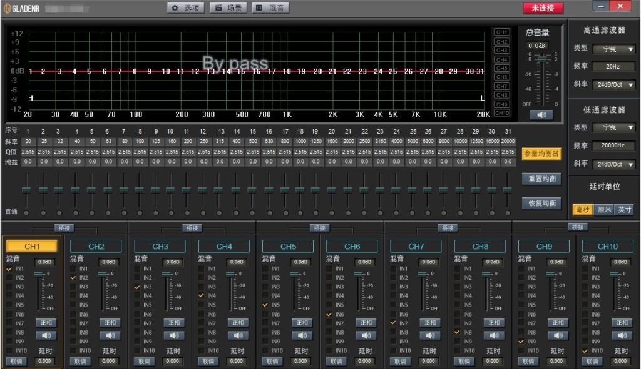Uncheck IN1 input in CH1 mixer
Screen dimensions: 641x369
[9, 269]
